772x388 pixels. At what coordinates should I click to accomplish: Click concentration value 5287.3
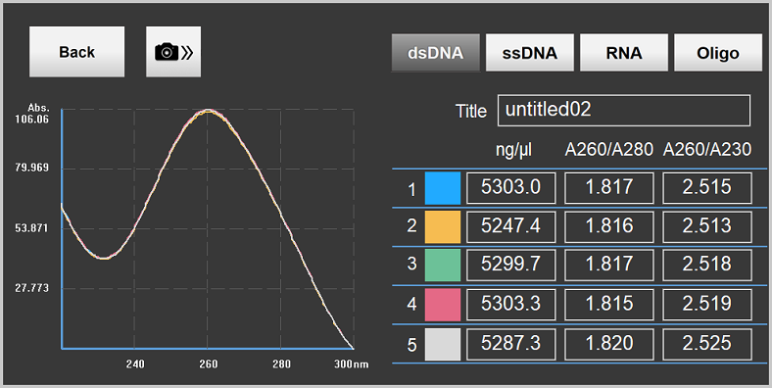coord(511,344)
